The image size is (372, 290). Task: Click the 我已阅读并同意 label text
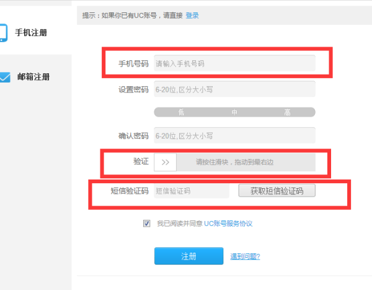click(179, 224)
